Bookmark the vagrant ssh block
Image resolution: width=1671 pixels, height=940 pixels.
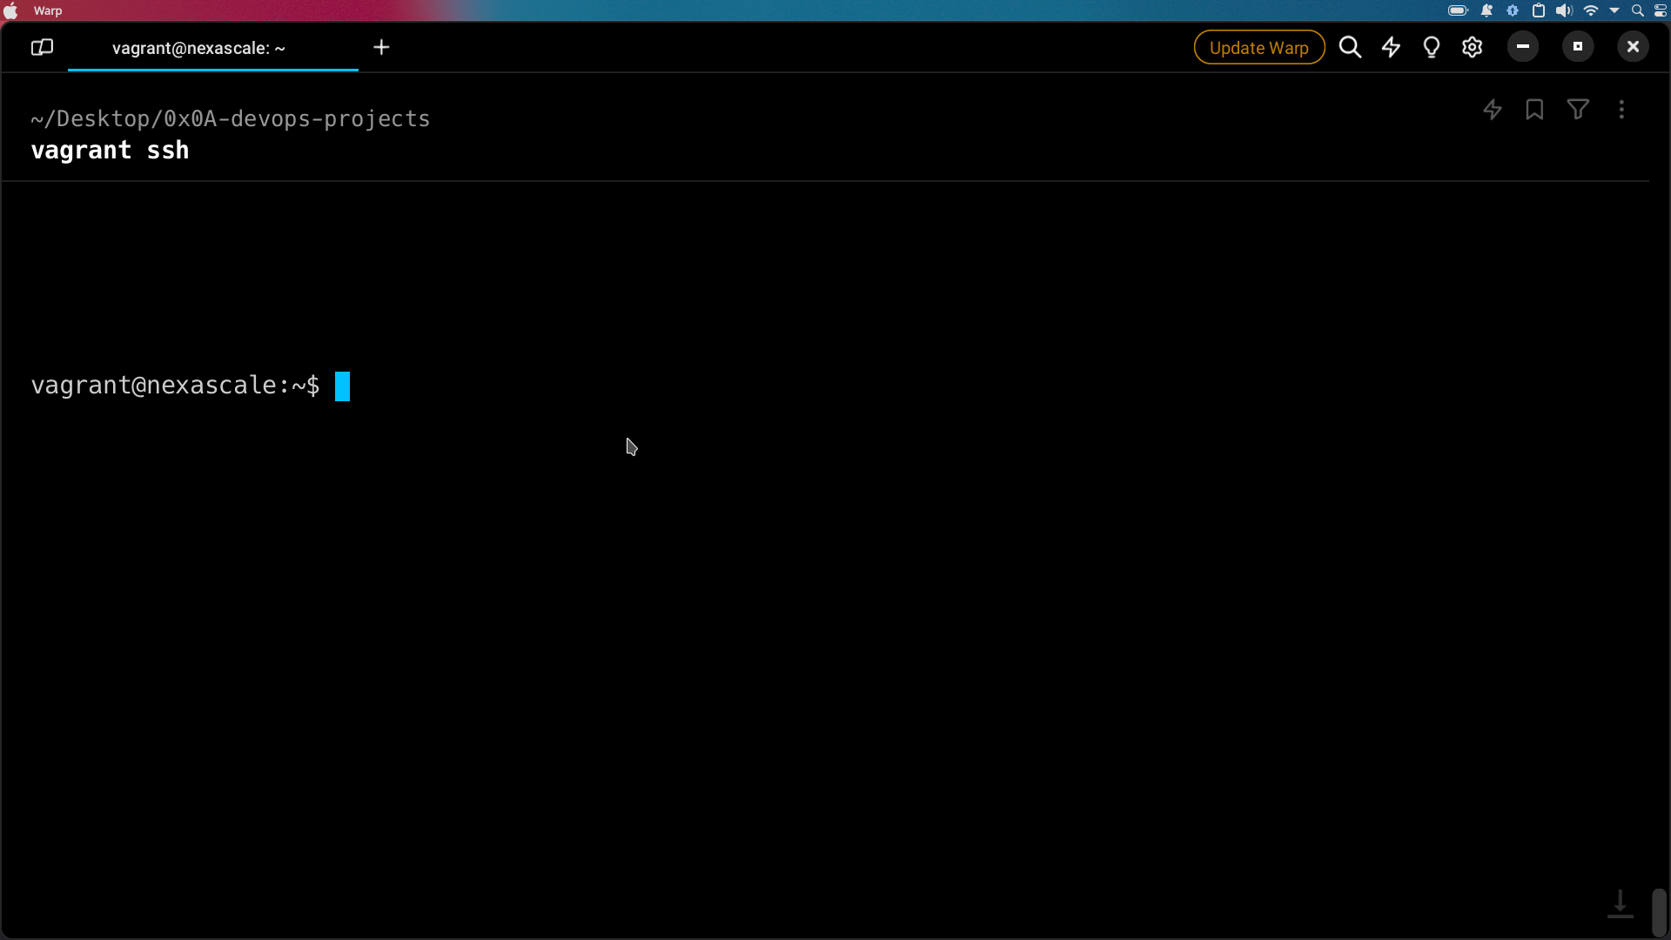coord(1534,110)
